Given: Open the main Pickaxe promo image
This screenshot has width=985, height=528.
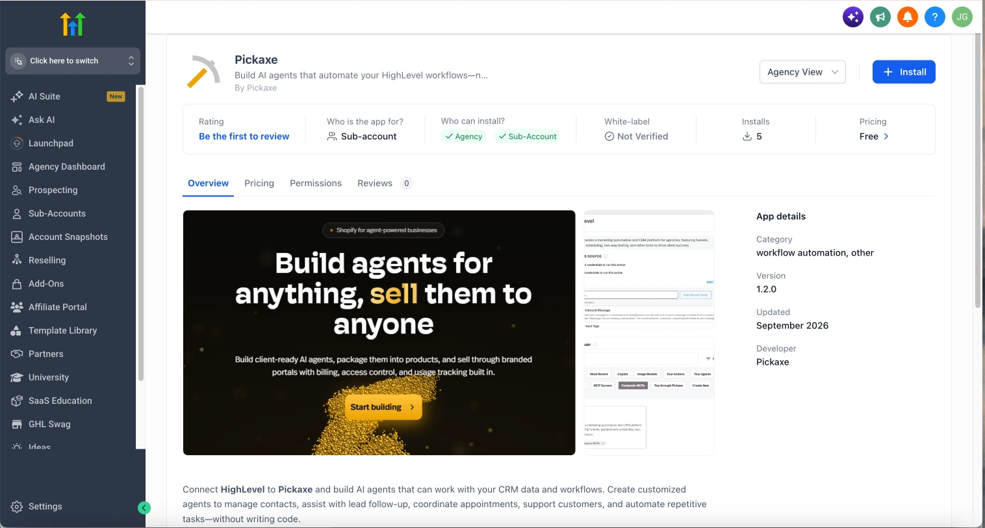Looking at the screenshot, I should tap(379, 333).
